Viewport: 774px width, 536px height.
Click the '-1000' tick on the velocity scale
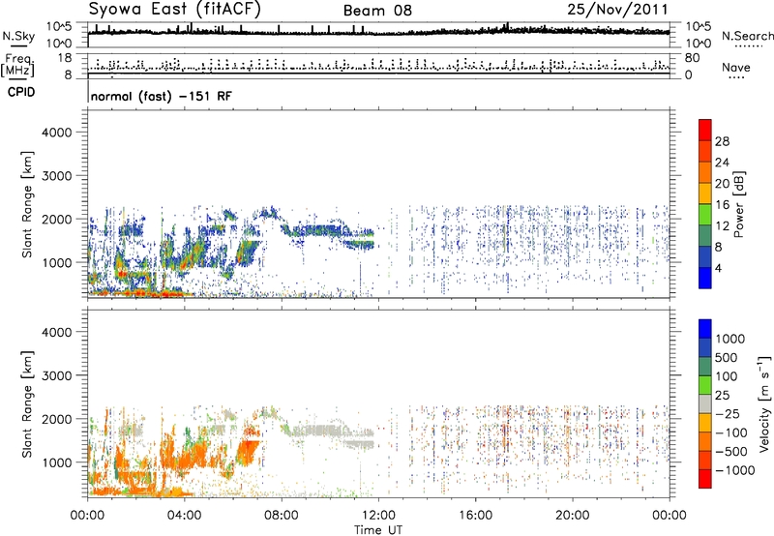[x=734, y=470]
